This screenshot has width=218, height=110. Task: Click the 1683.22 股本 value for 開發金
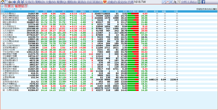click(154, 80)
